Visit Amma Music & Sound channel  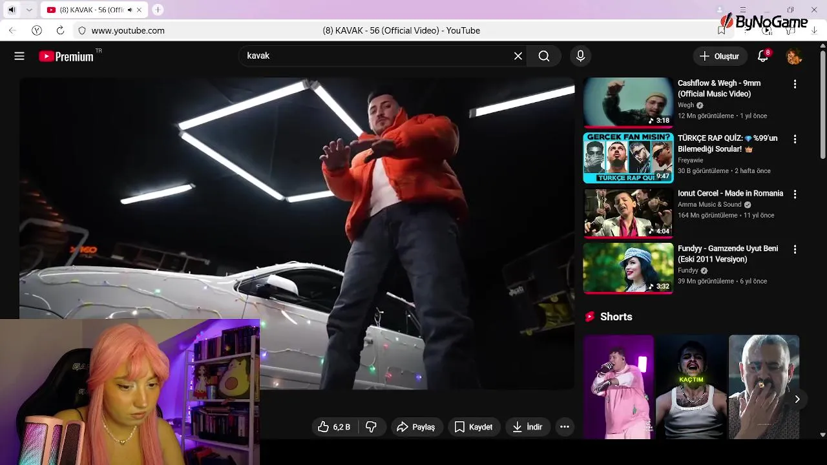click(x=709, y=204)
